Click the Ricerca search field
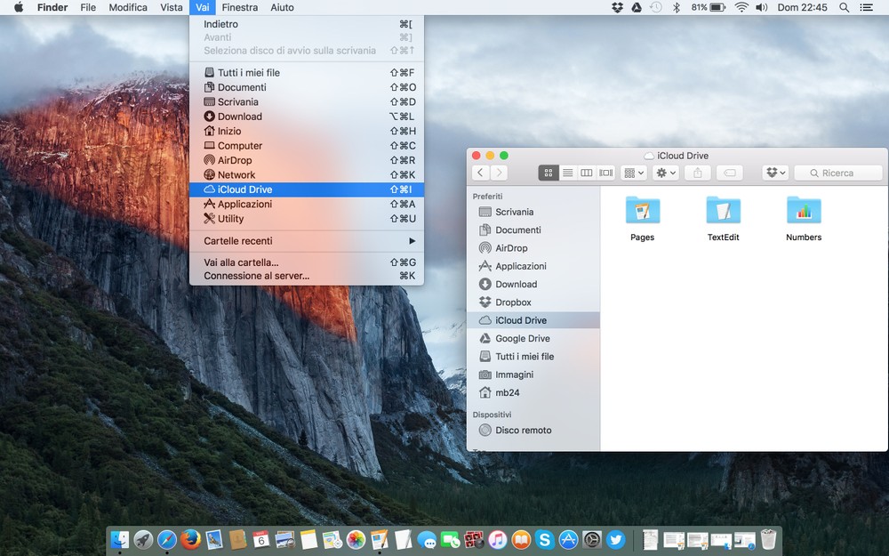The height and width of the screenshot is (556, 889). [x=838, y=173]
